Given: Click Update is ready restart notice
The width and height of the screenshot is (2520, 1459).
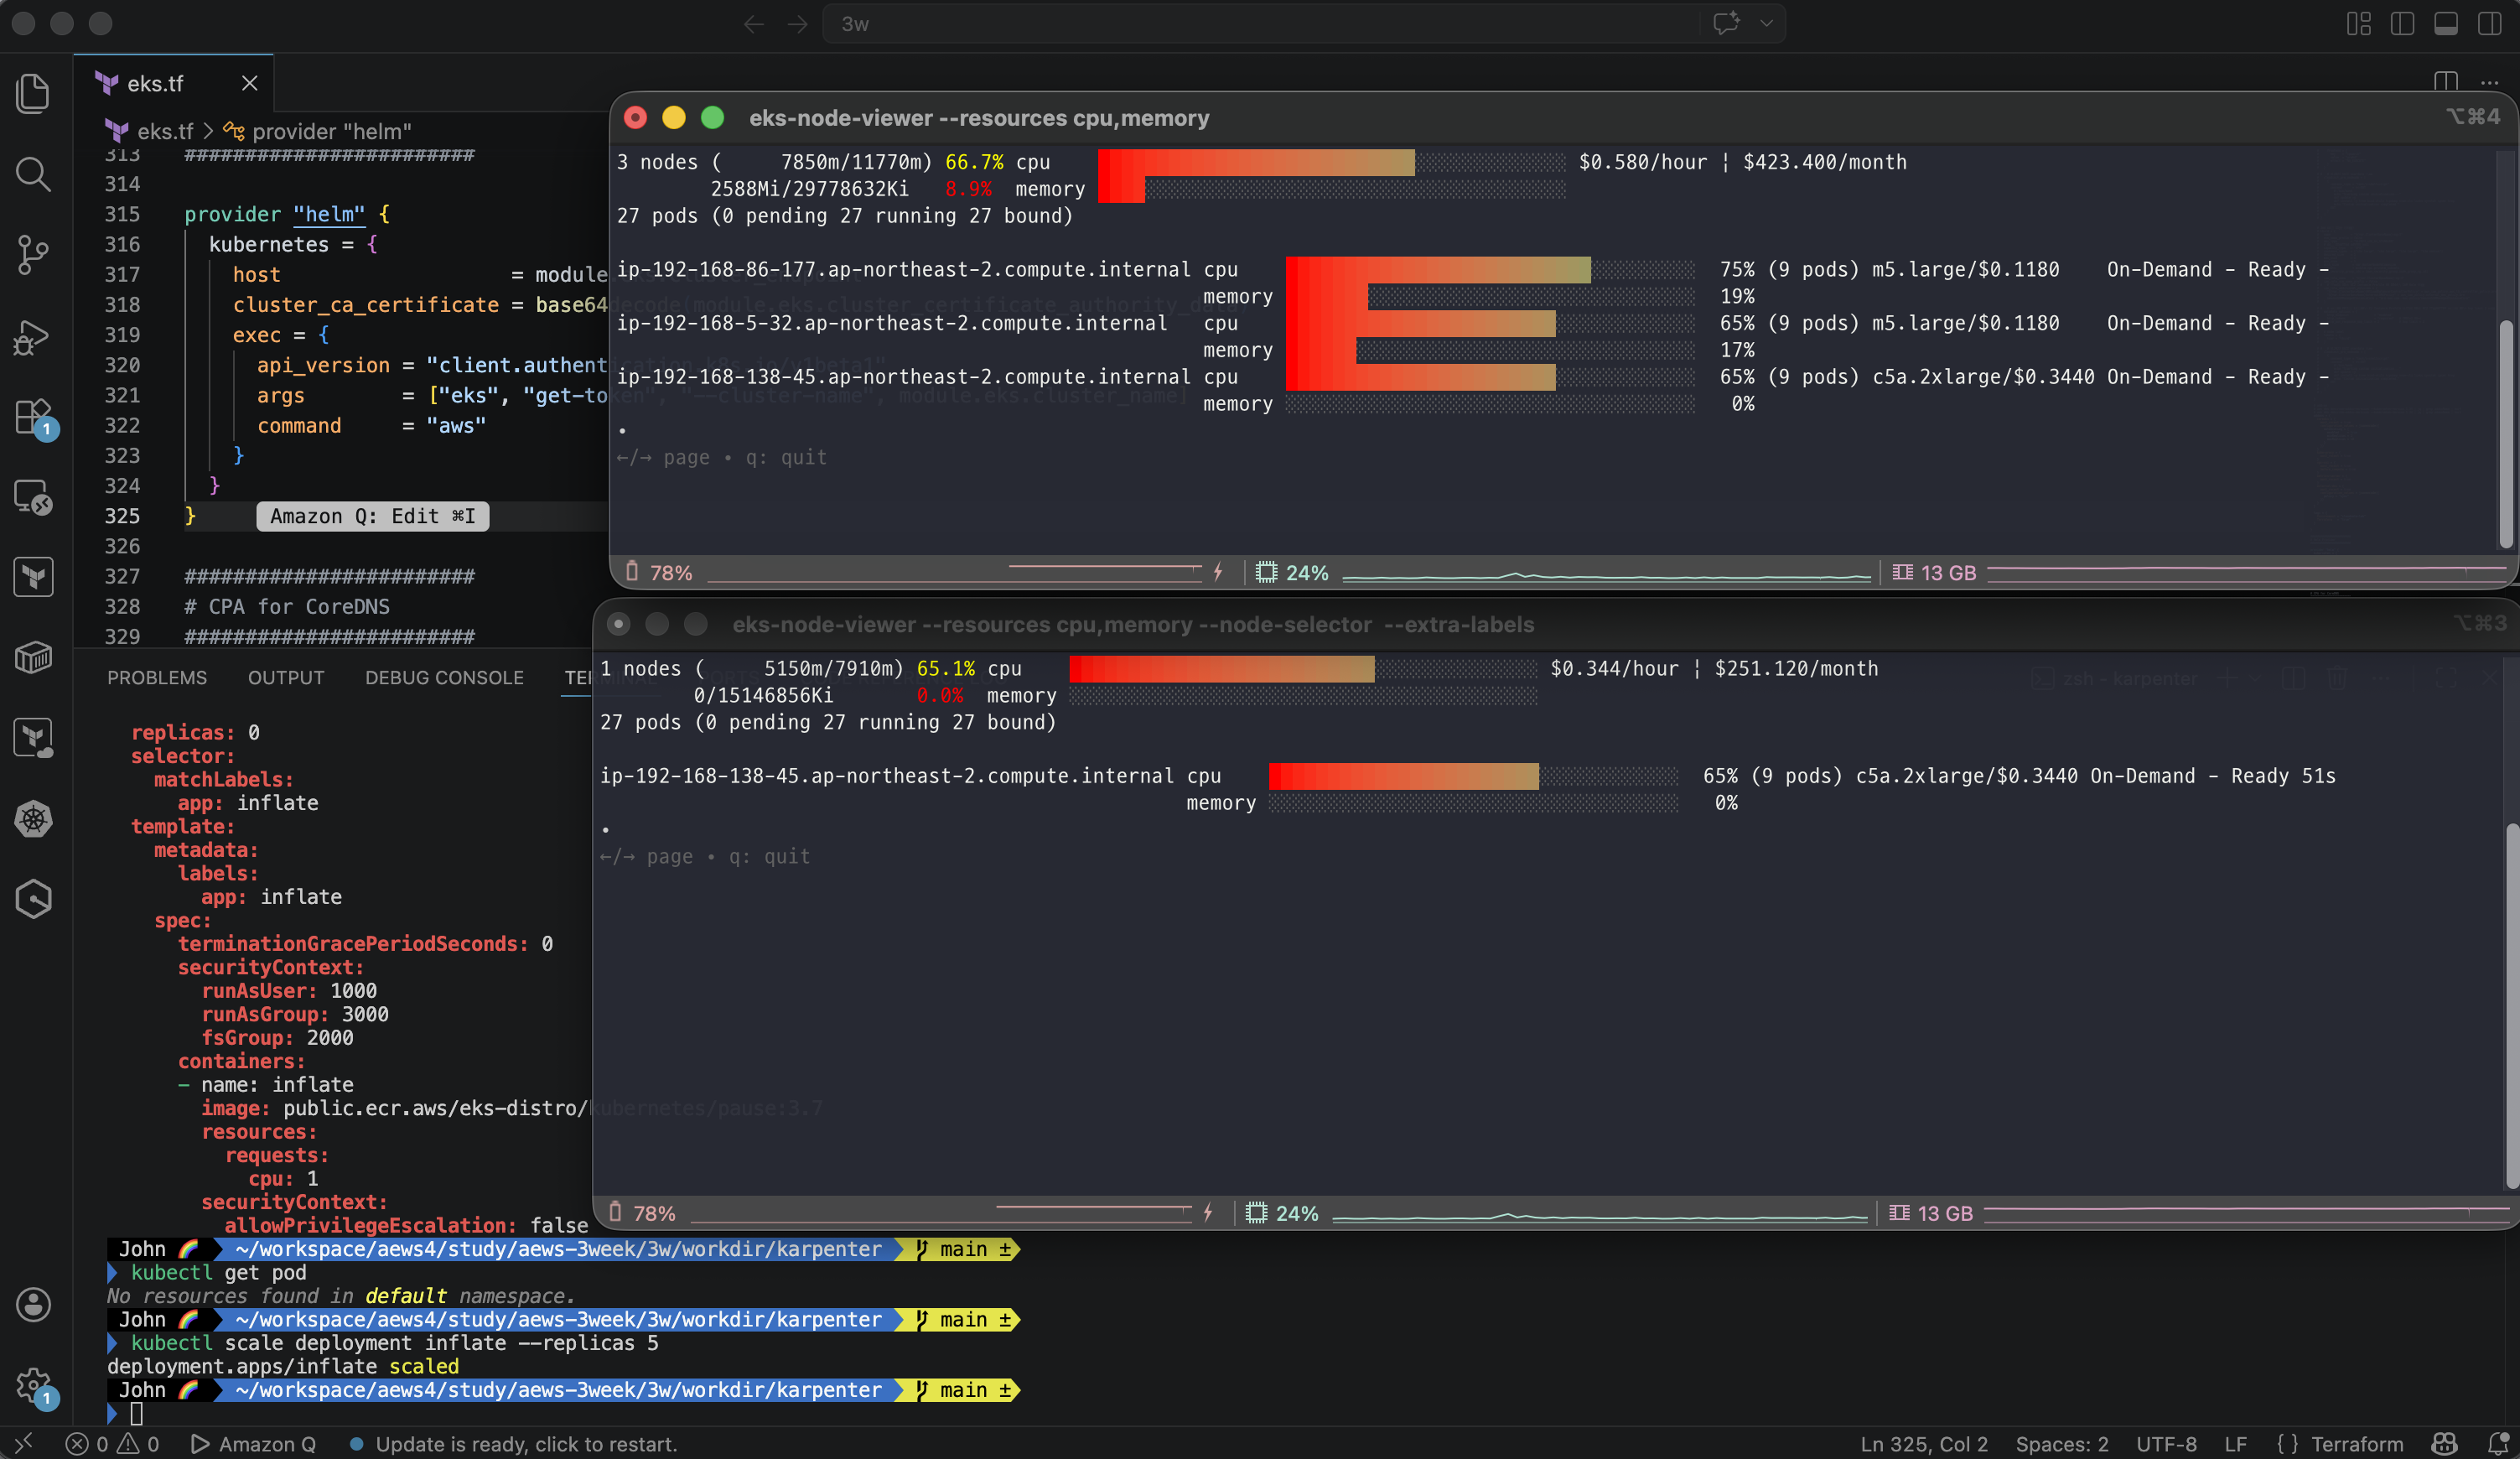Looking at the screenshot, I should tap(513, 1443).
